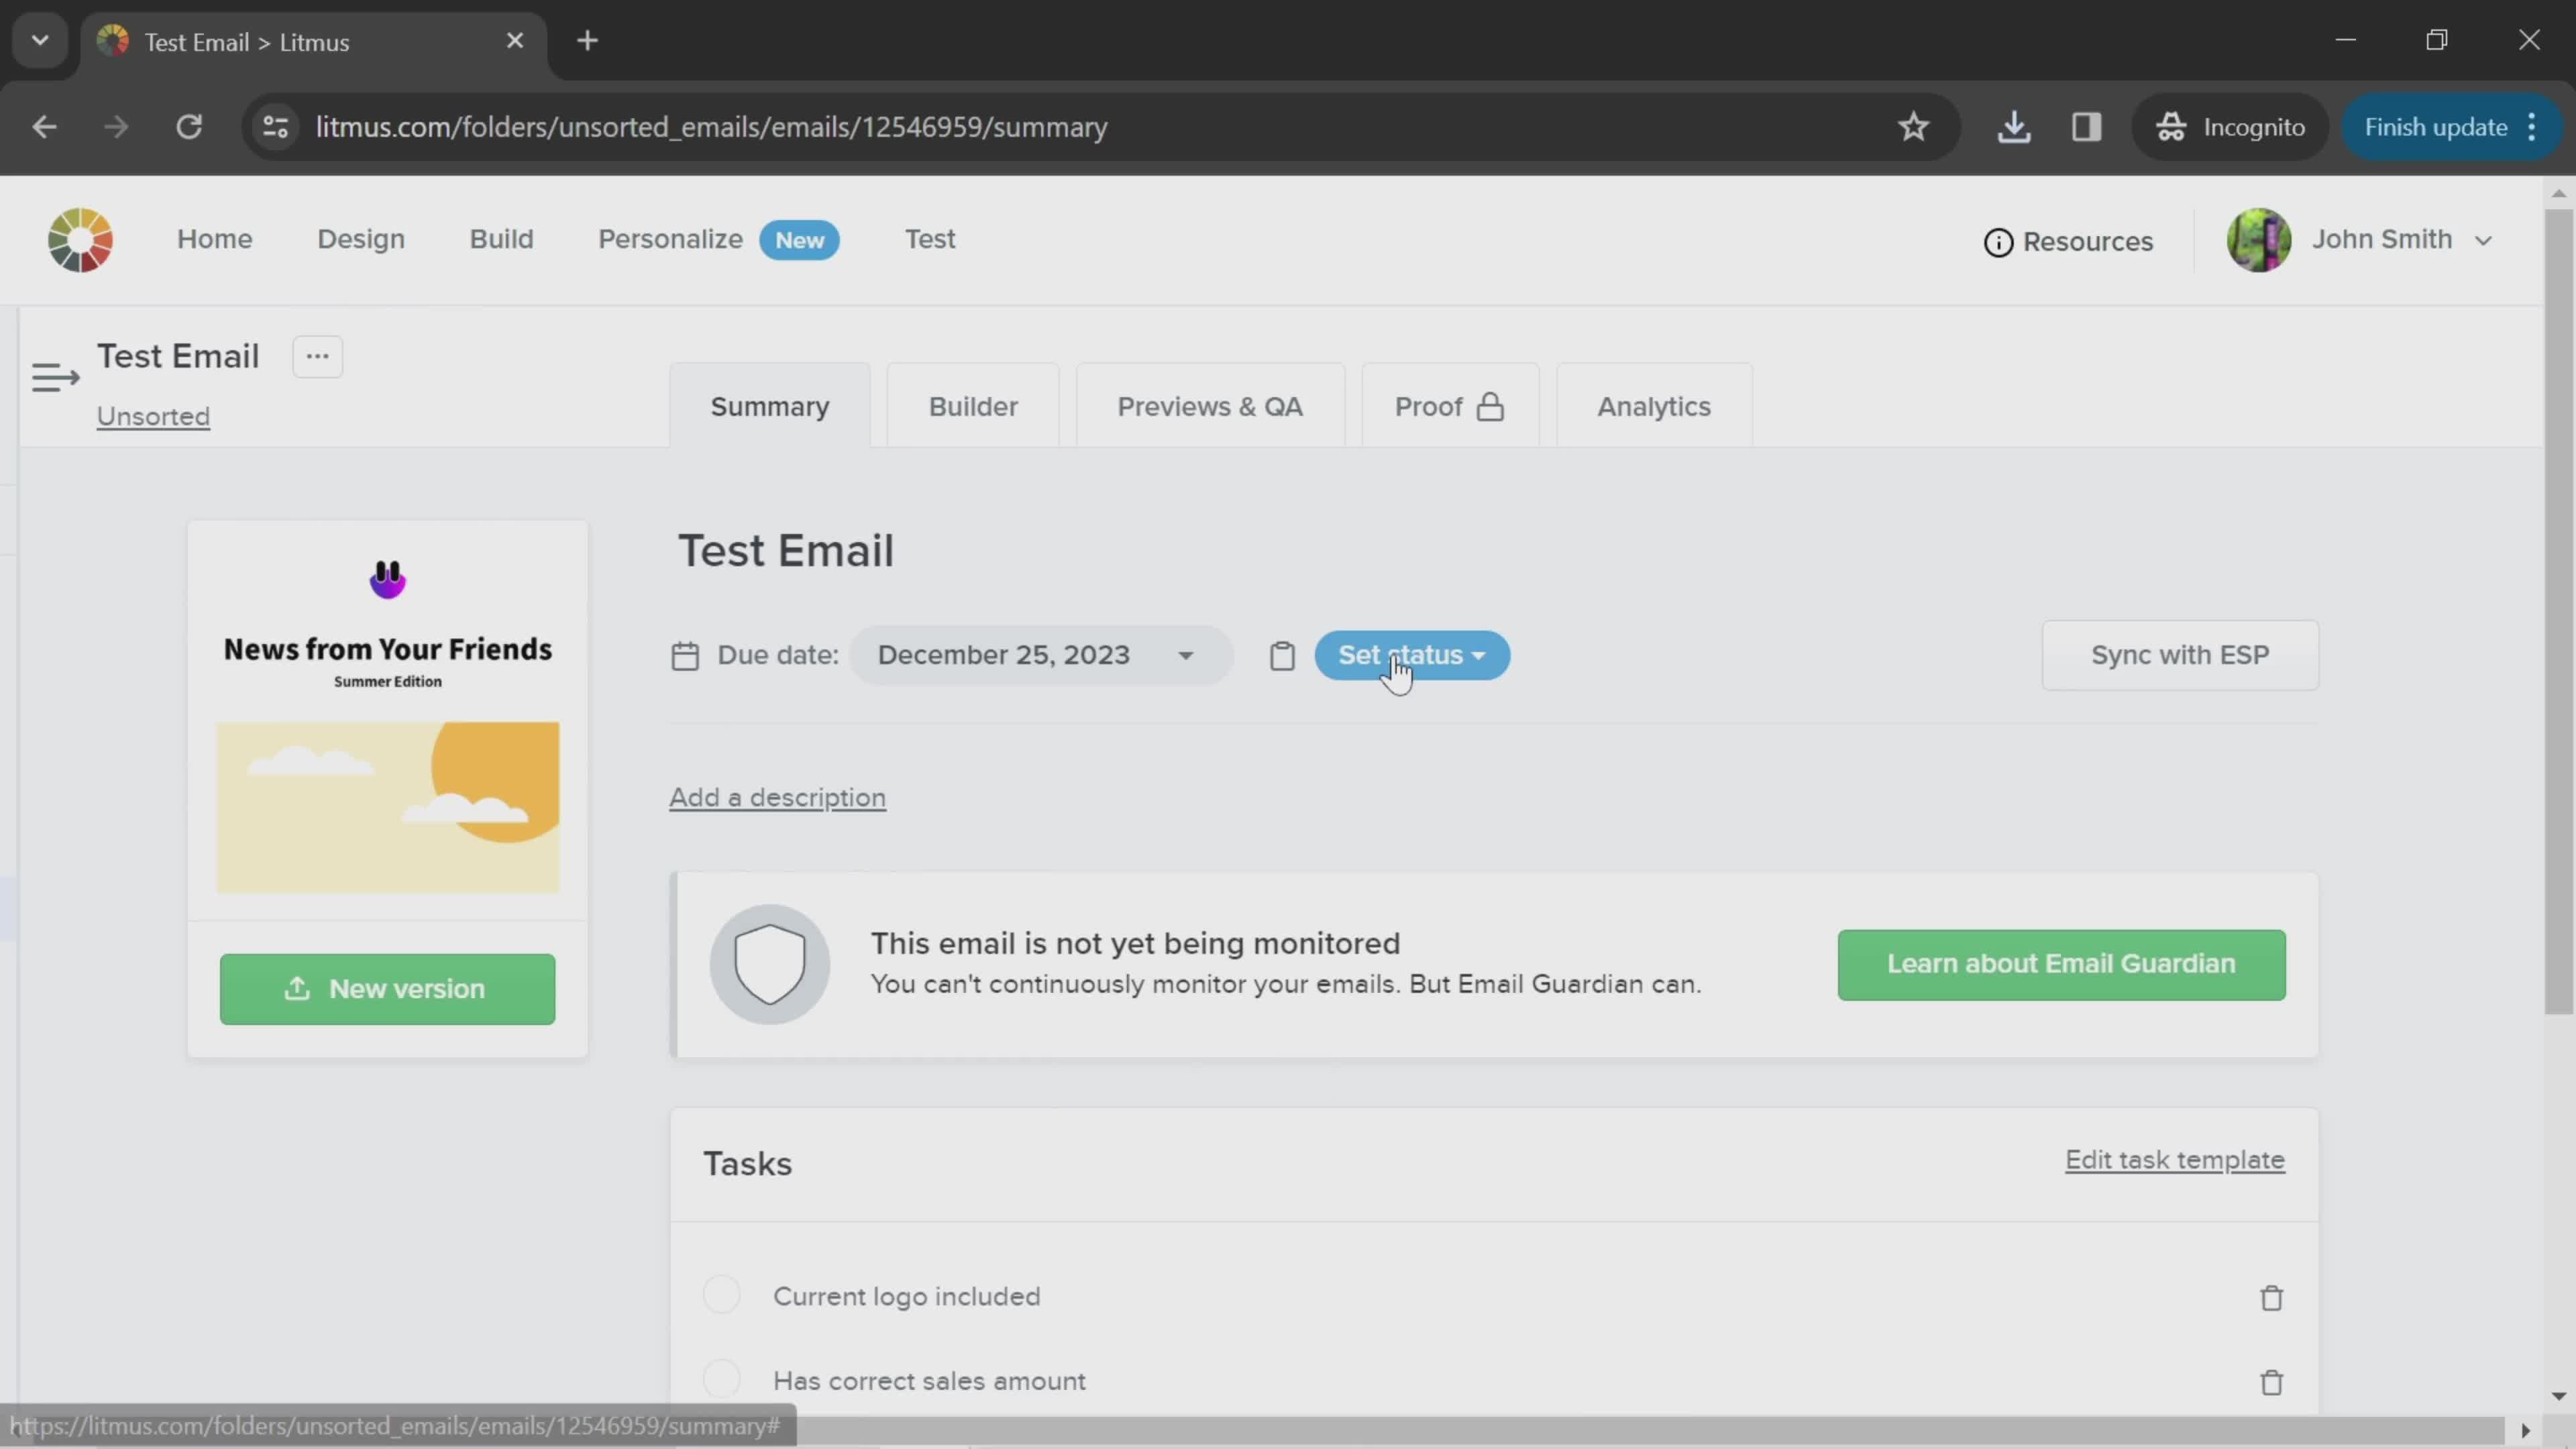The image size is (2576, 1449).
Task: Toggle the Current logo included checkbox
Action: pos(722,1297)
